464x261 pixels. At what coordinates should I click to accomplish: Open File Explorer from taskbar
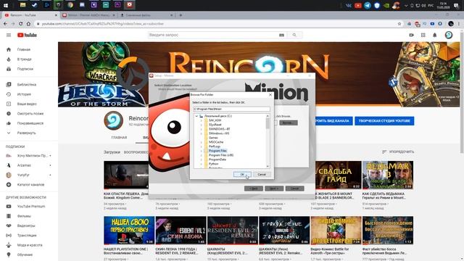tap(22, 5)
